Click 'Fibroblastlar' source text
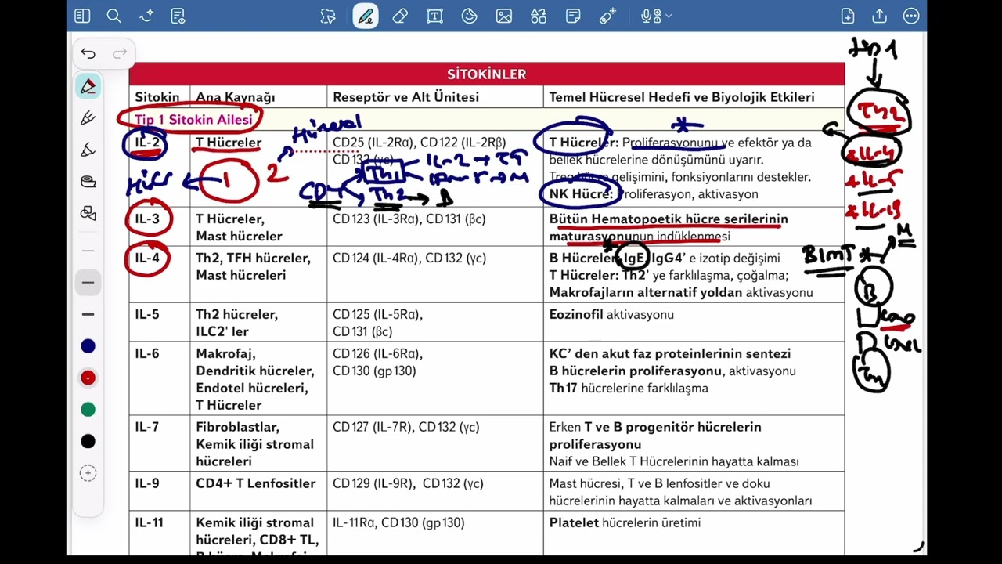The height and width of the screenshot is (564, 1002). [x=237, y=427]
